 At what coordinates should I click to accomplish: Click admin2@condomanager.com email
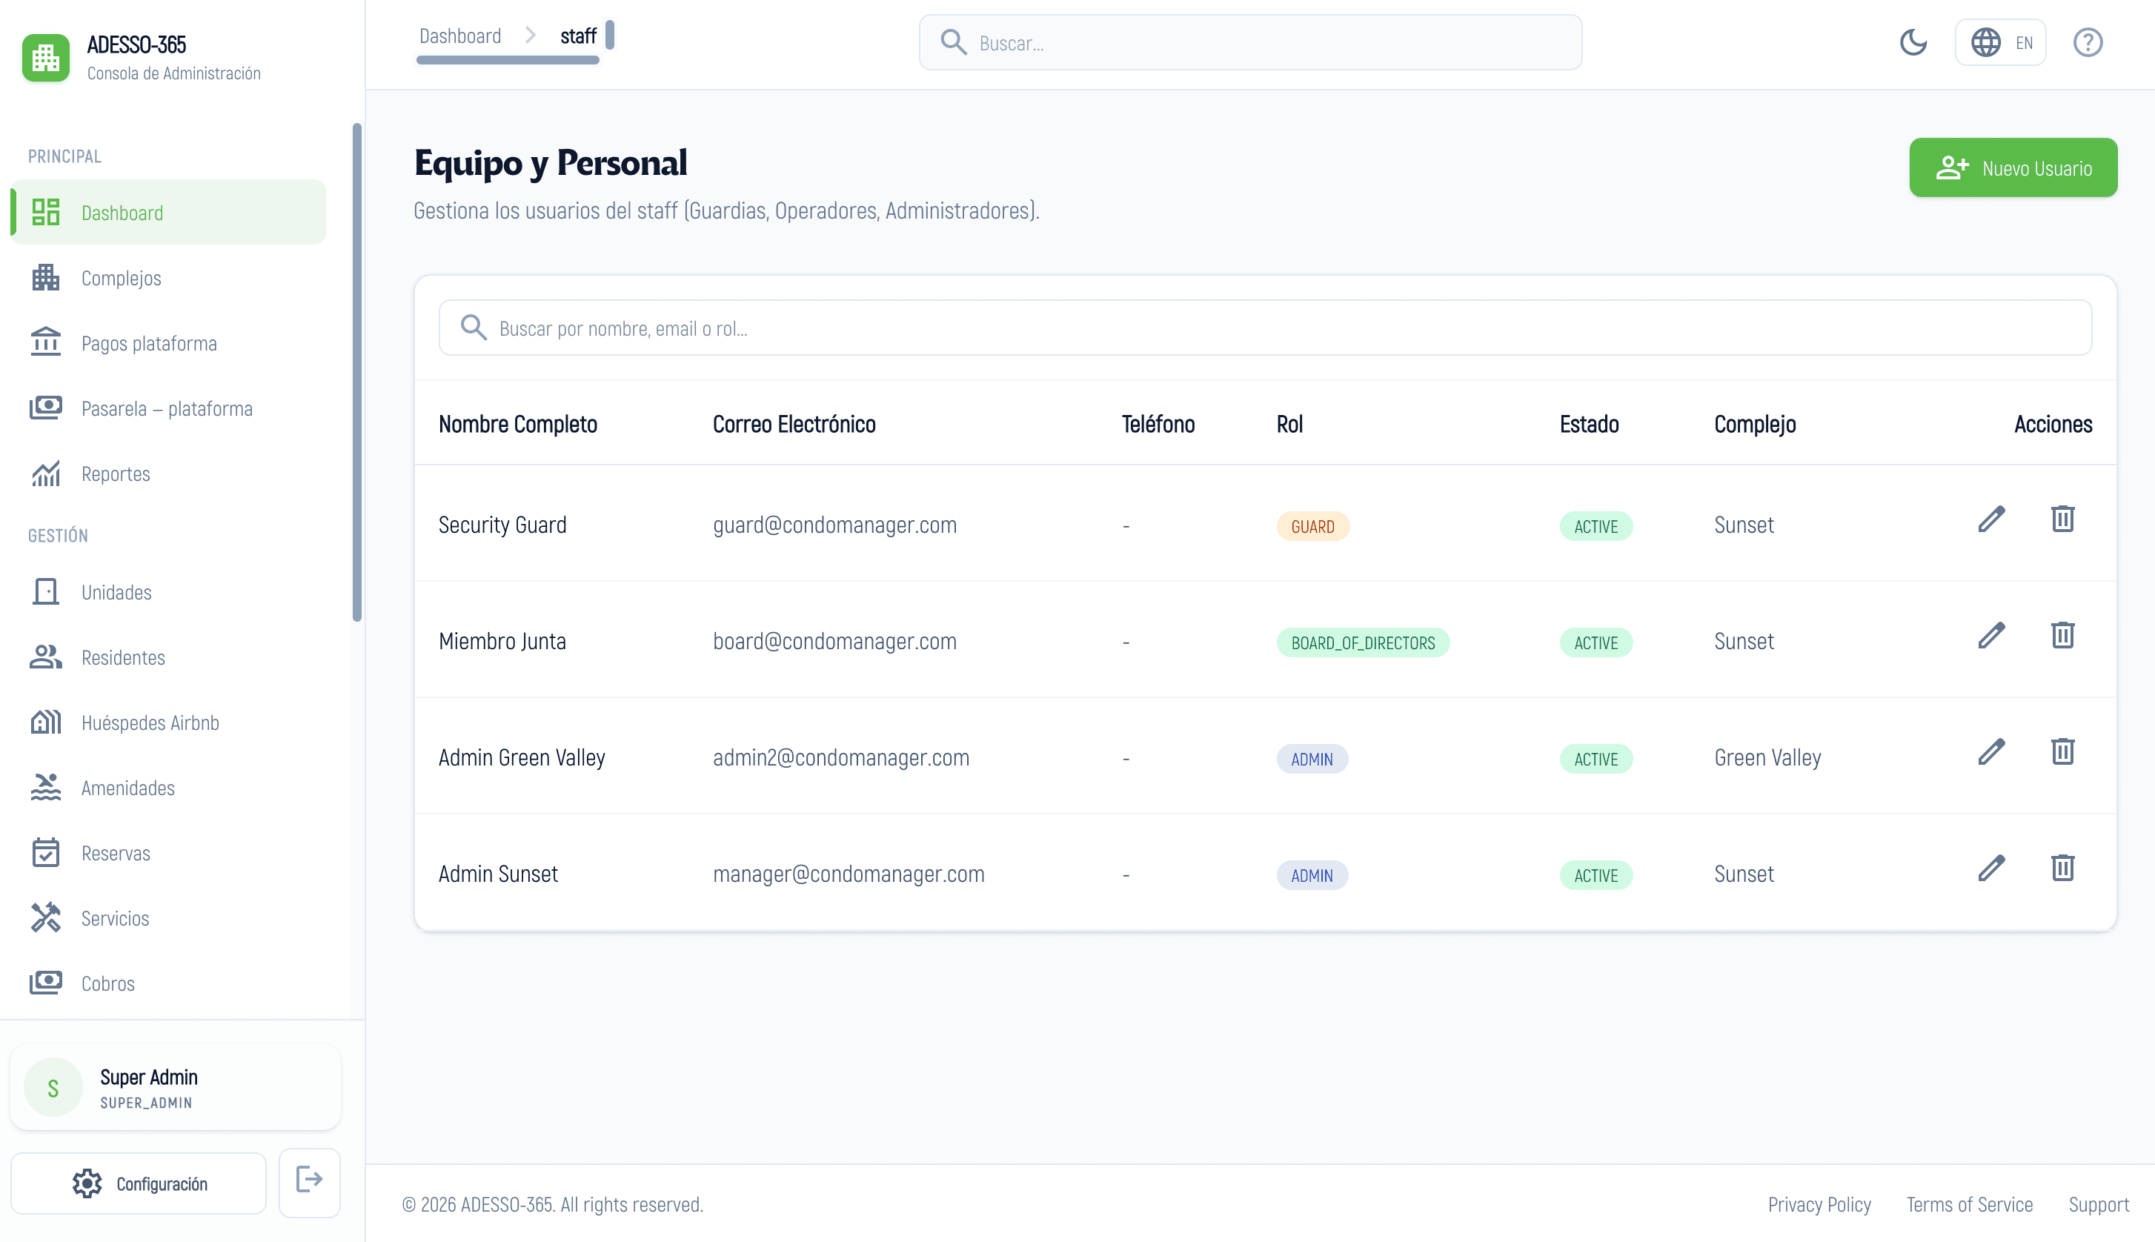coord(841,757)
